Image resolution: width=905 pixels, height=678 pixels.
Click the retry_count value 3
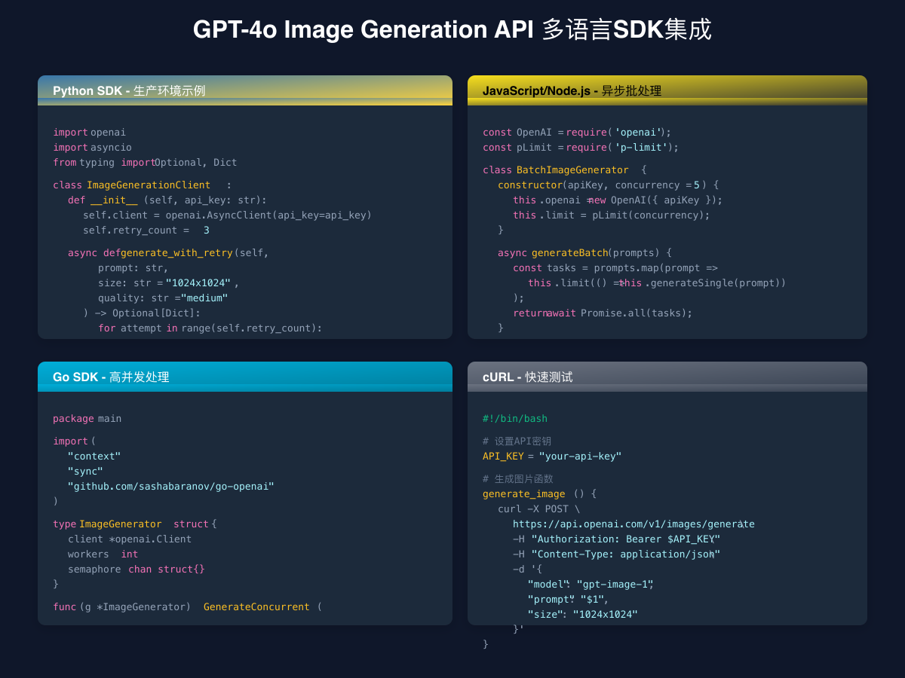tap(206, 230)
